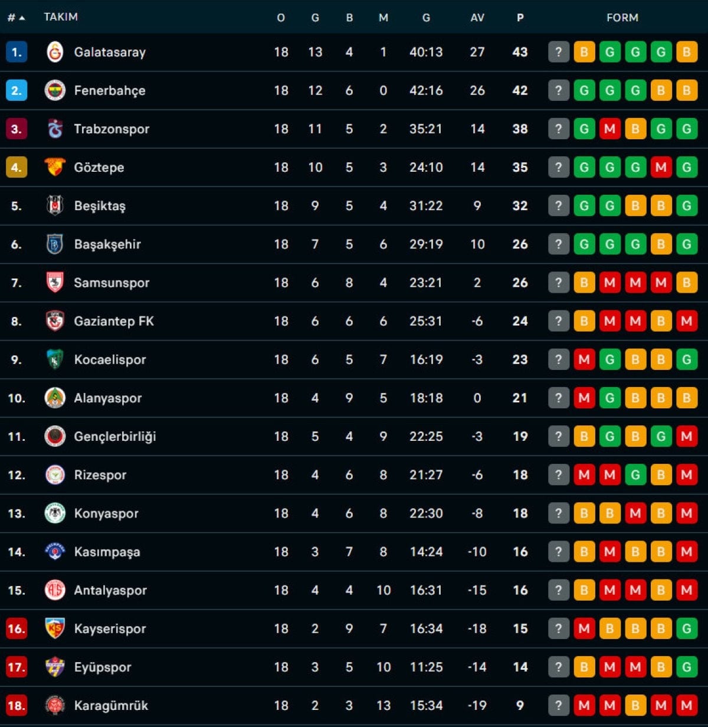Click the '?' next-match icon beside Karagümrük's form
Image resolution: width=708 pixels, height=727 pixels.
pos(558,705)
